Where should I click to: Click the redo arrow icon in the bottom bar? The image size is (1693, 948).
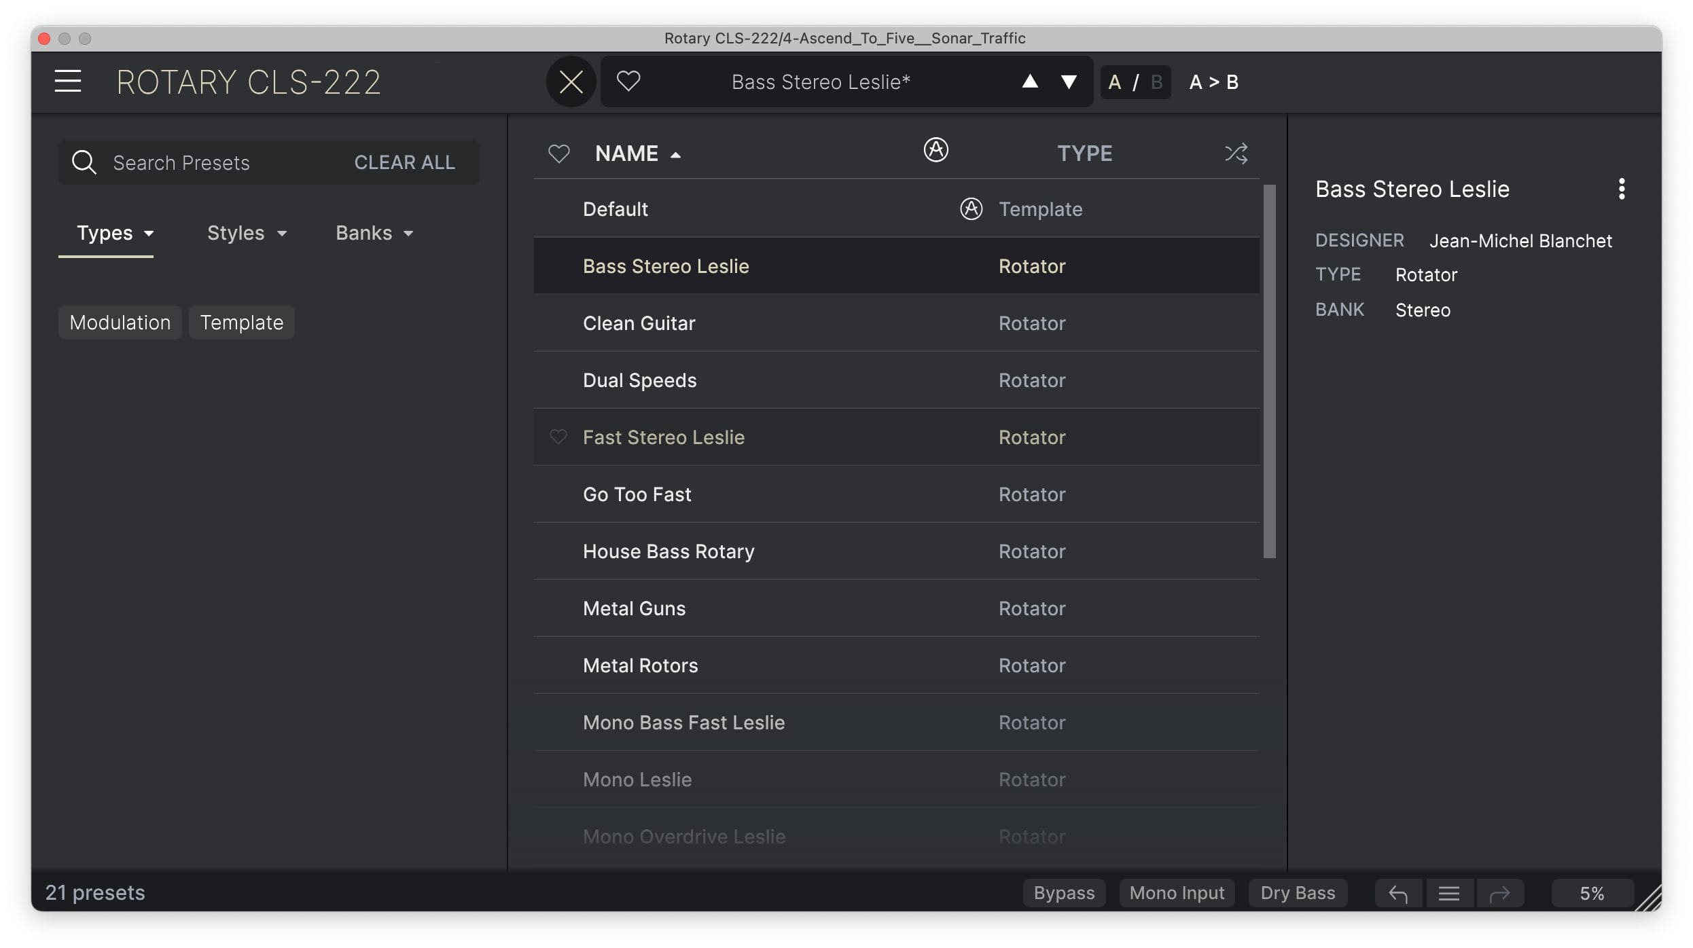[1502, 892]
